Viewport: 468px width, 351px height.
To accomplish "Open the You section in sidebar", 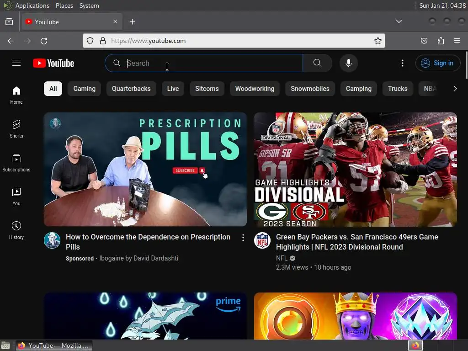I will tap(16, 197).
